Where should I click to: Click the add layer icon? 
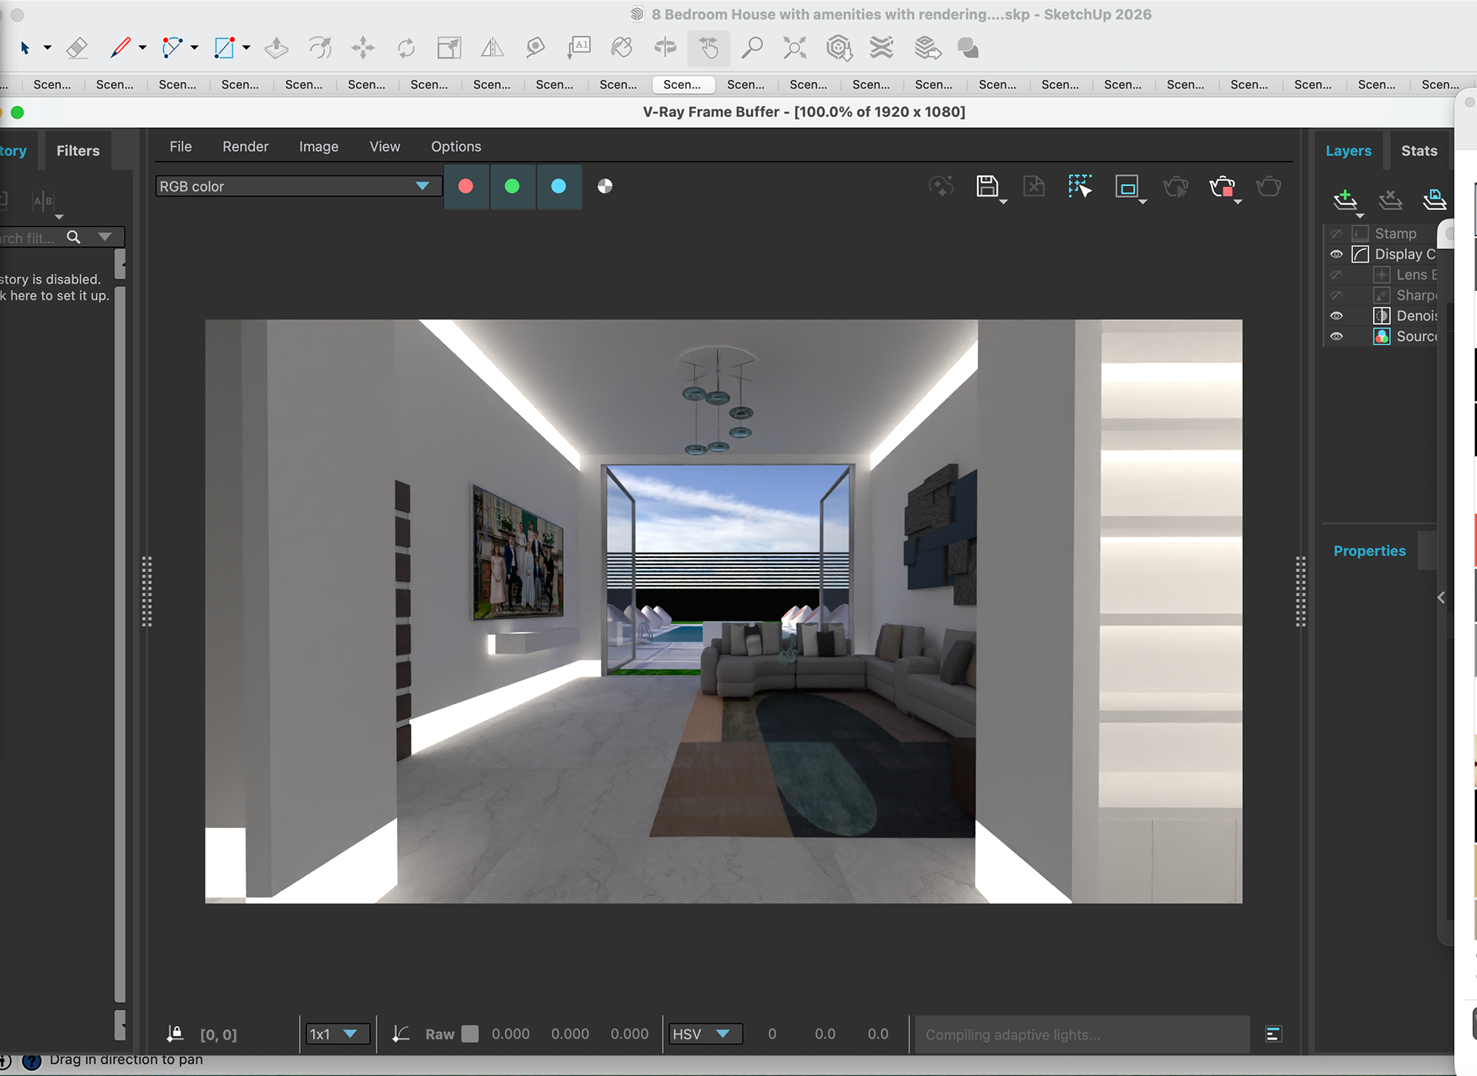pyautogui.click(x=1345, y=200)
